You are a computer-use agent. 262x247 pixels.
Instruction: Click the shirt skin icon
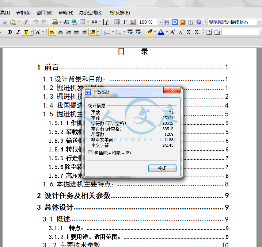pyautogui.click(x=190, y=22)
